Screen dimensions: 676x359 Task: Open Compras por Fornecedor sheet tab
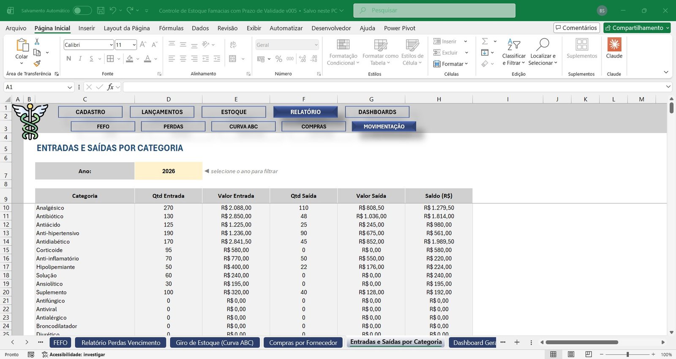point(303,343)
